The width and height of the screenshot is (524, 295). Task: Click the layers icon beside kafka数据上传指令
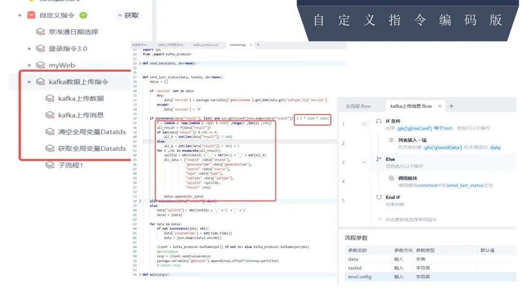point(40,82)
